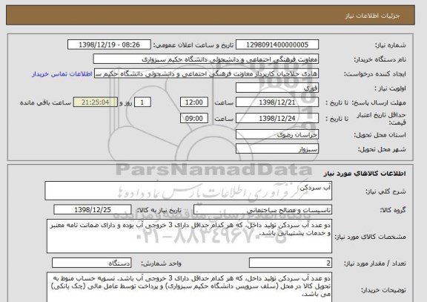The height and width of the screenshot is (302, 427).
Task: Click the label ایجاد کننده درخواست
Action: coord(375,74)
